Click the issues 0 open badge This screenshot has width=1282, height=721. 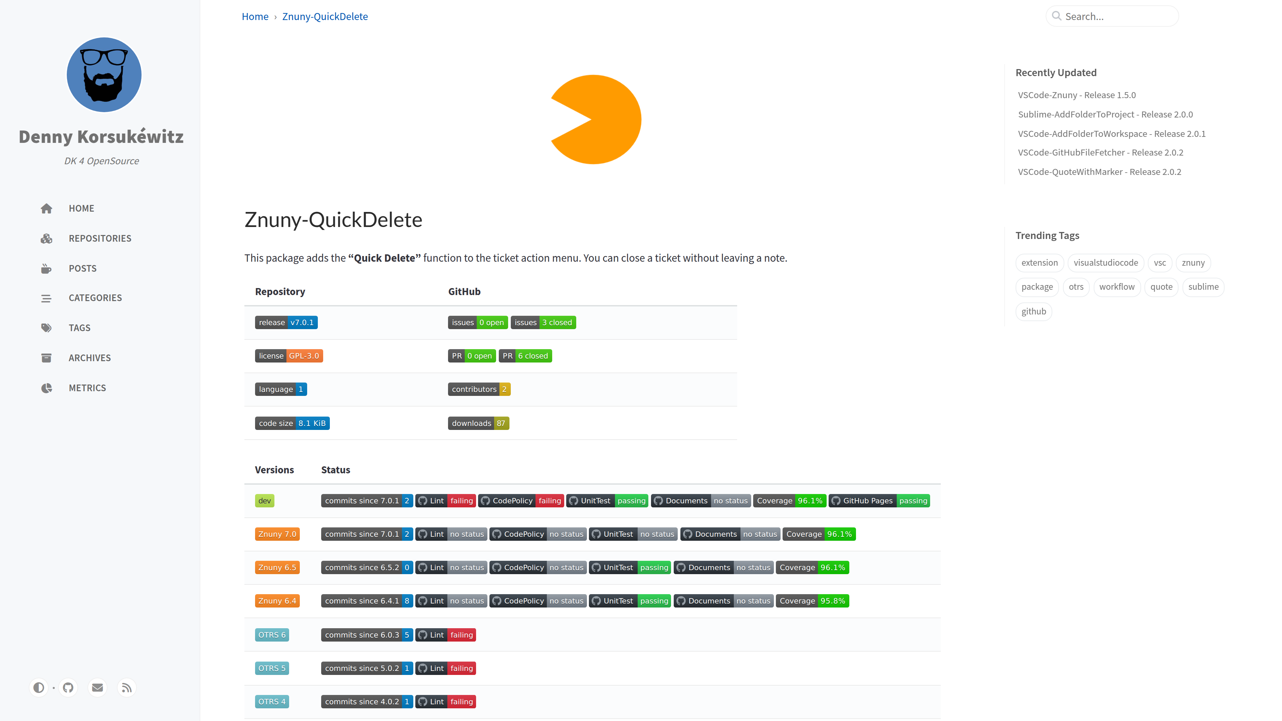pyautogui.click(x=478, y=322)
